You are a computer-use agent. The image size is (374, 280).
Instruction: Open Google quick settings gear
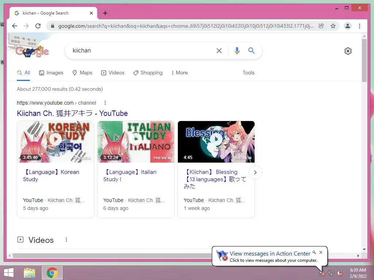pyautogui.click(x=348, y=51)
